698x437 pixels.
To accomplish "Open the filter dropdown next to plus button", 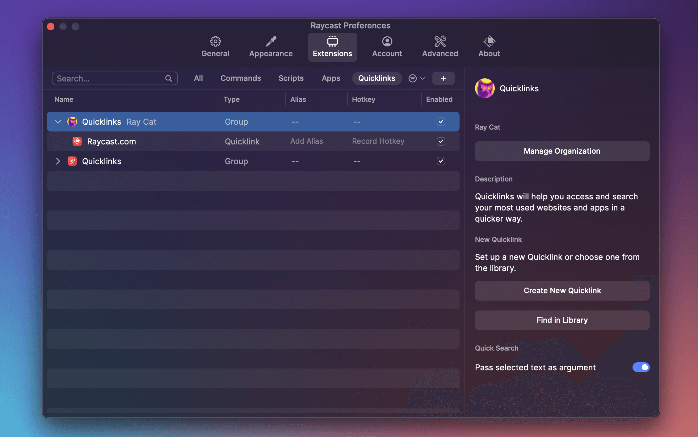I will coord(415,78).
